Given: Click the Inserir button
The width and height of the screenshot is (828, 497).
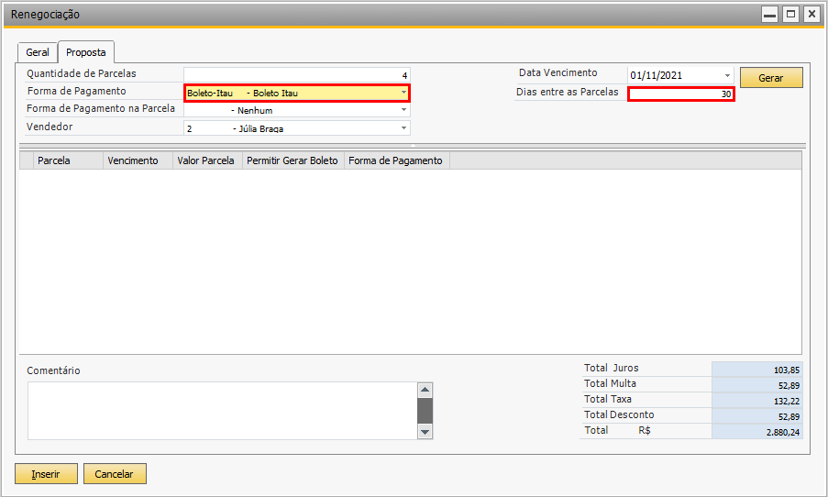Looking at the screenshot, I should 46,474.
